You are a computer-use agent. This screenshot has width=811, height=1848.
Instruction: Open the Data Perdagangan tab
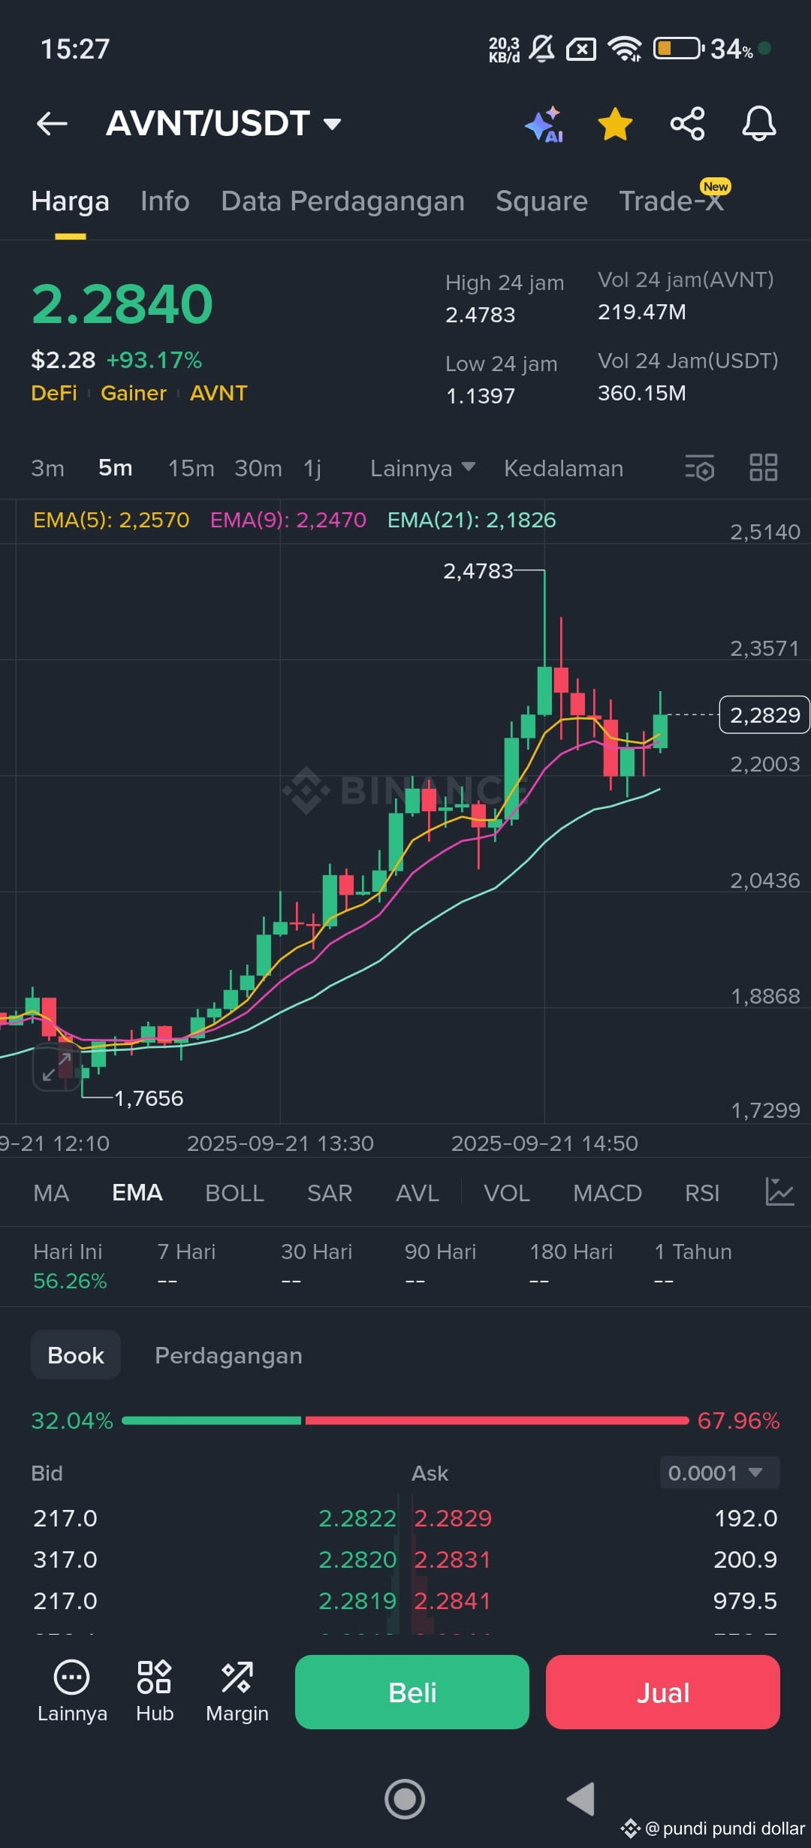point(342,201)
